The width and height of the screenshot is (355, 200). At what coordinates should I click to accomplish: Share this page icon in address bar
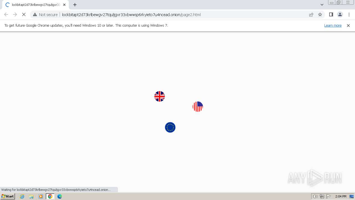tap(311, 14)
